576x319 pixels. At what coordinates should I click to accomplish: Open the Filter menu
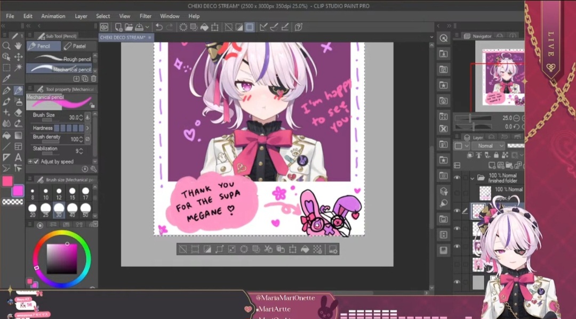pyautogui.click(x=145, y=16)
